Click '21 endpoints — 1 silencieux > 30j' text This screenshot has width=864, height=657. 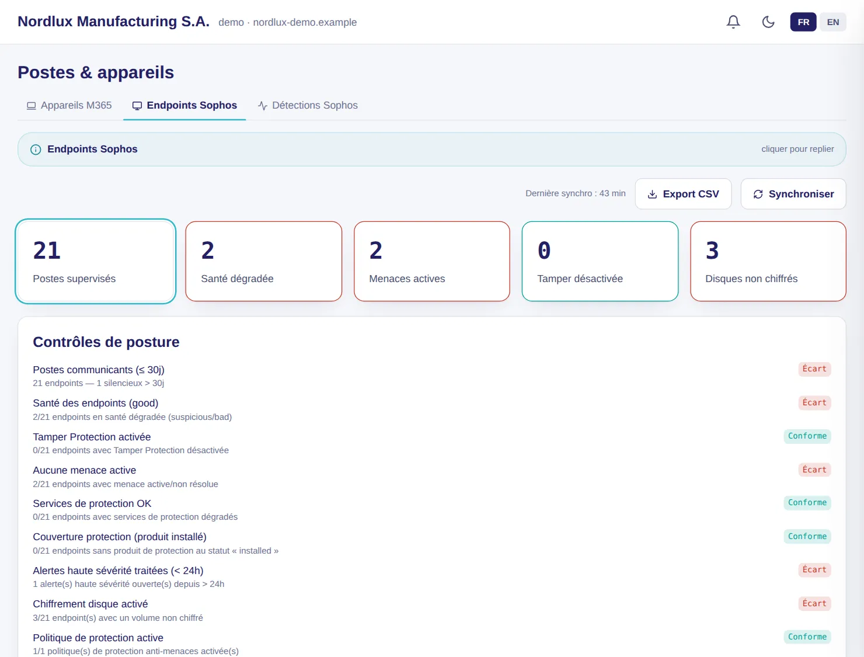(99, 383)
